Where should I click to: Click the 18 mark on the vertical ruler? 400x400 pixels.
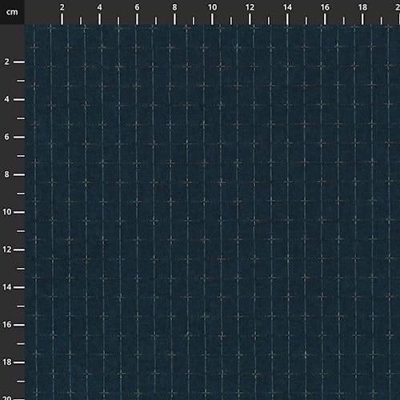[x=7, y=362]
